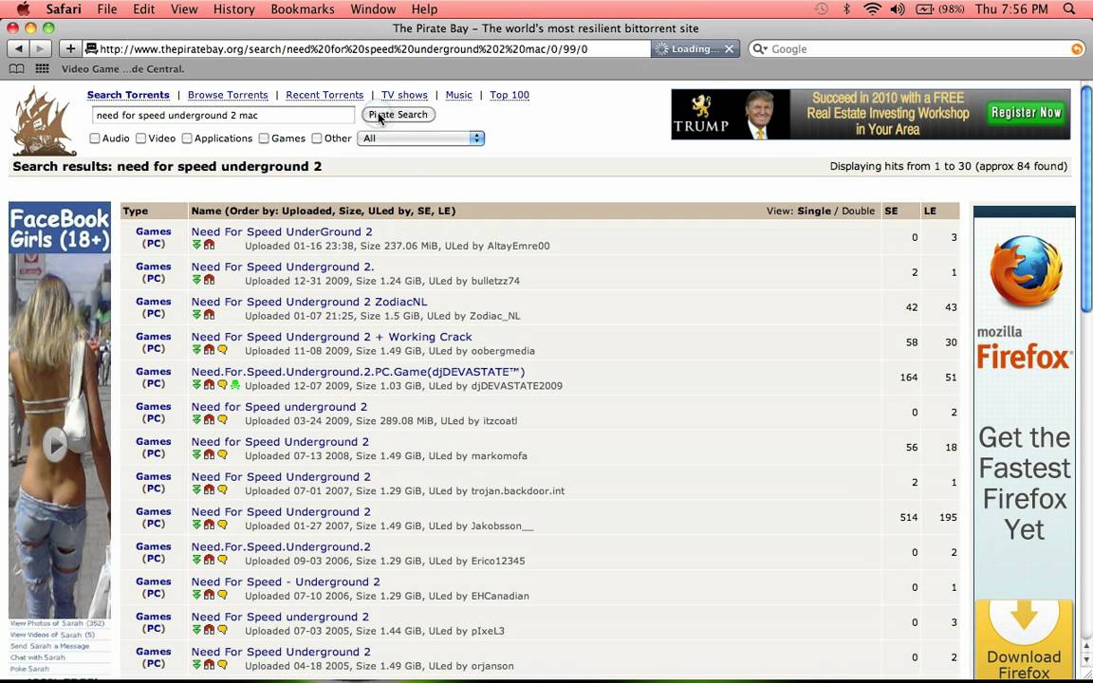
Task: Enable the Video checkbox
Action: [x=140, y=138]
